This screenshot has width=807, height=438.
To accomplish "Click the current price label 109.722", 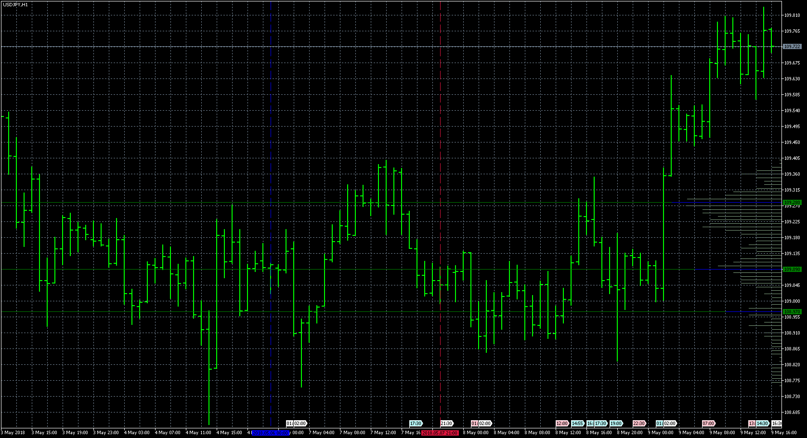I will tap(792, 47).
